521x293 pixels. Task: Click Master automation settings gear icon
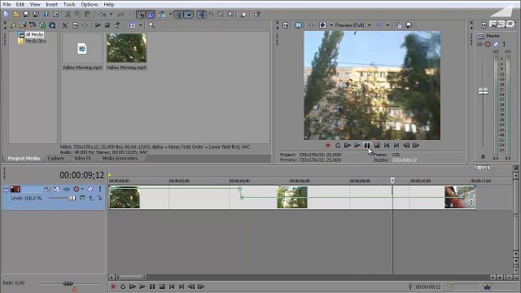coord(488,44)
